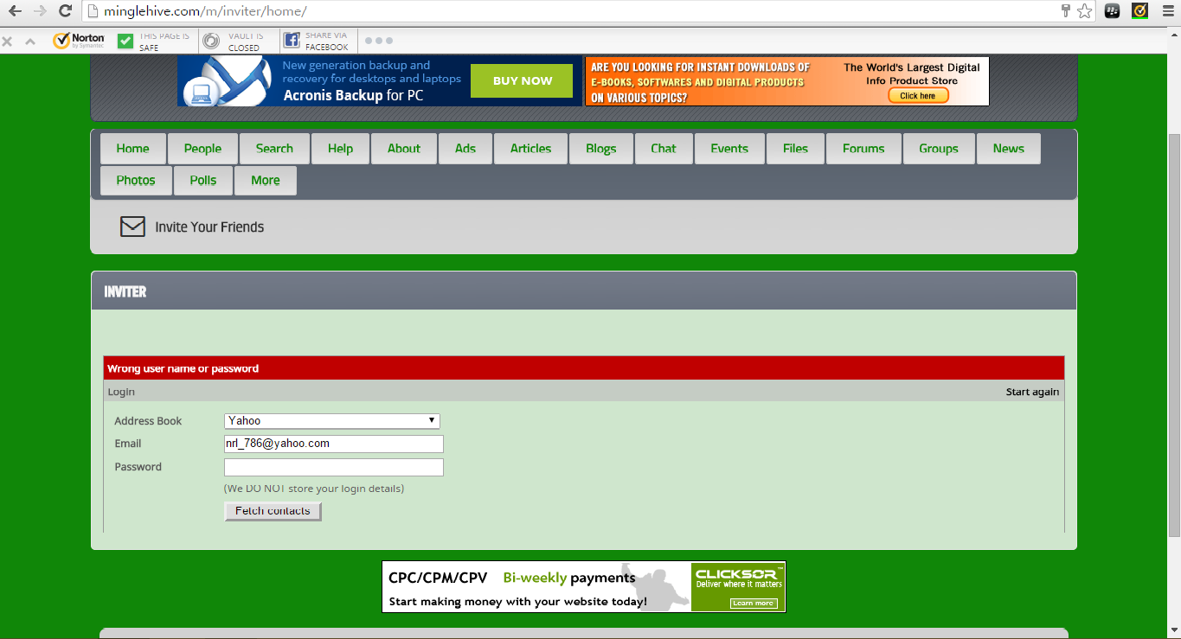Go to the Polls menu tab
Image resolution: width=1181 pixels, height=639 pixels.
203,181
